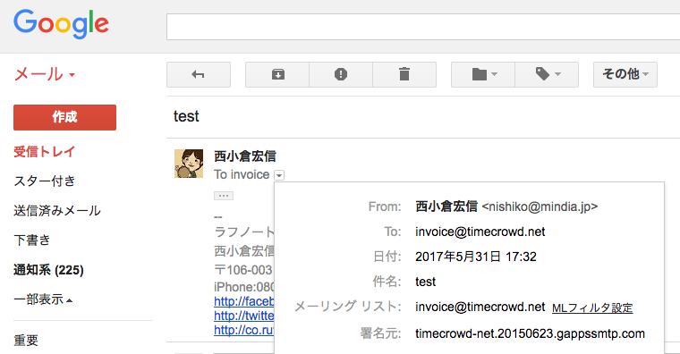
Task: Click the sender's avatar picture
Action: pos(189,164)
